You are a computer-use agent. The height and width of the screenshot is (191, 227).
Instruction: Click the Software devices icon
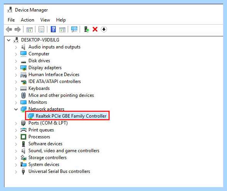click(x=23, y=144)
